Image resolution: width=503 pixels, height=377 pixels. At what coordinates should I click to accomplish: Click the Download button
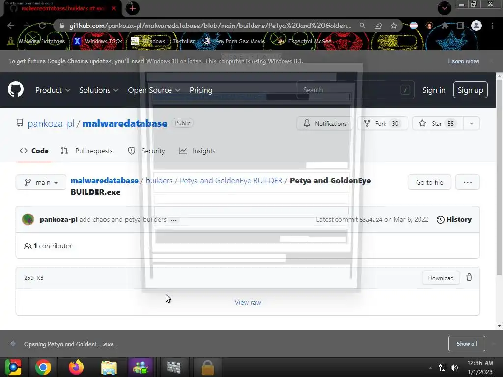tap(441, 278)
